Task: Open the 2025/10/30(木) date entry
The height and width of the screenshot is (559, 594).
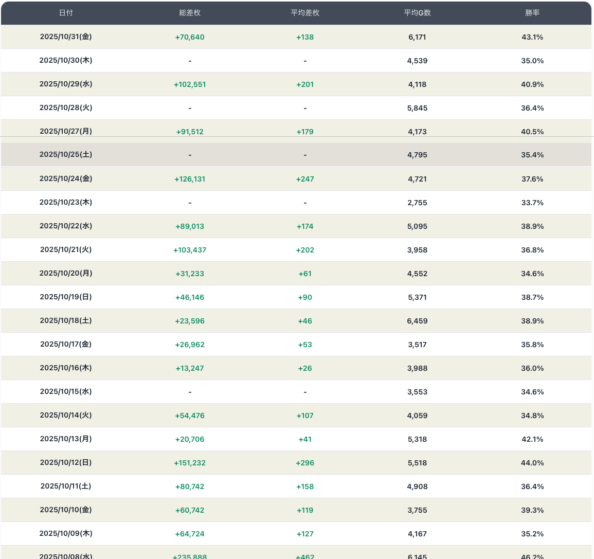Action: pyautogui.click(x=66, y=61)
